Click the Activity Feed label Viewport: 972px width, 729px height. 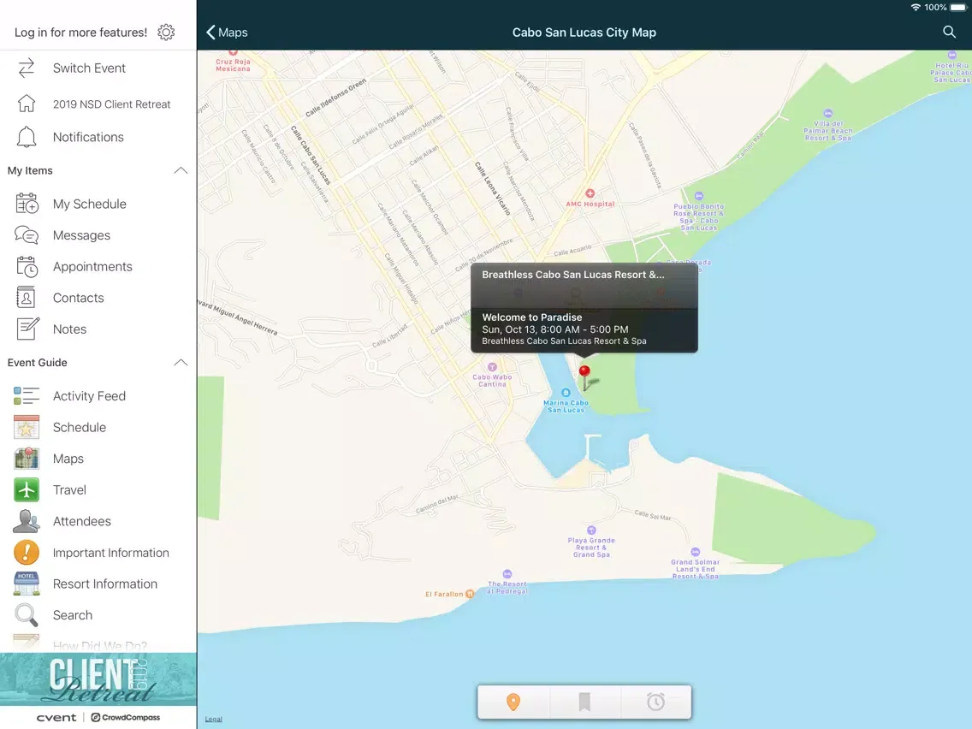(x=89, y=396)
